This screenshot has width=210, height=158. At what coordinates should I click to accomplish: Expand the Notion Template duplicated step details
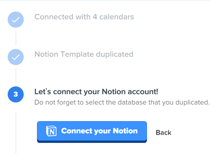[x=84, y=54]
